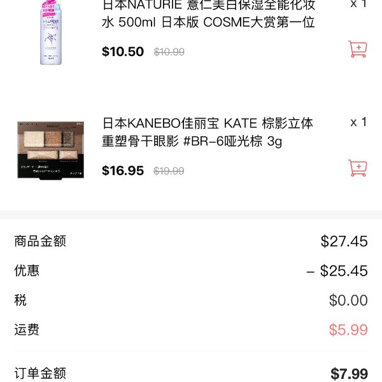Click the $10.50 sale price

pos(123,52)
